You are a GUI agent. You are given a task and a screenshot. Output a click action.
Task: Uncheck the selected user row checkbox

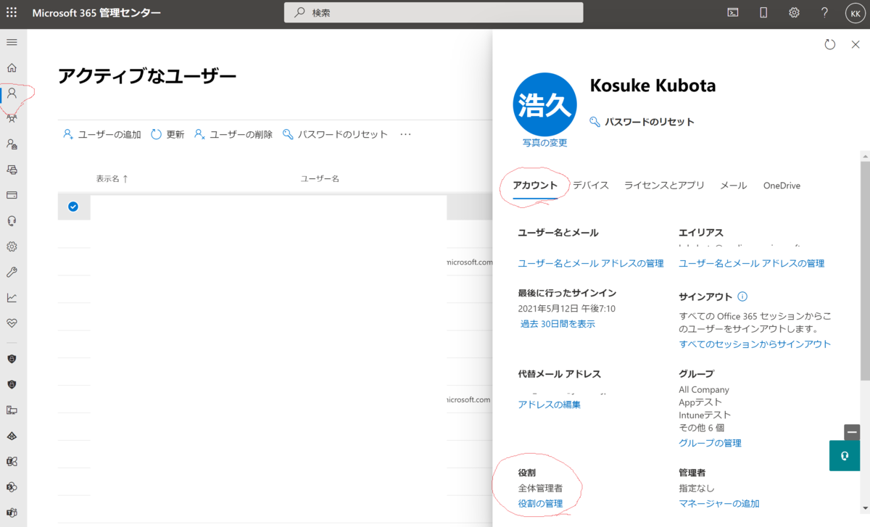pyautogui.click(x=72, y=207)
